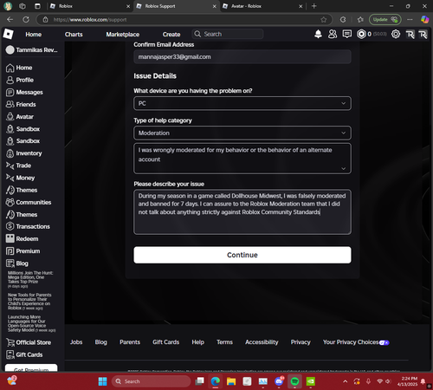Switch to the Roblox browser tab
The width and height of the screenshot is (433, 390).
(89, 6)
